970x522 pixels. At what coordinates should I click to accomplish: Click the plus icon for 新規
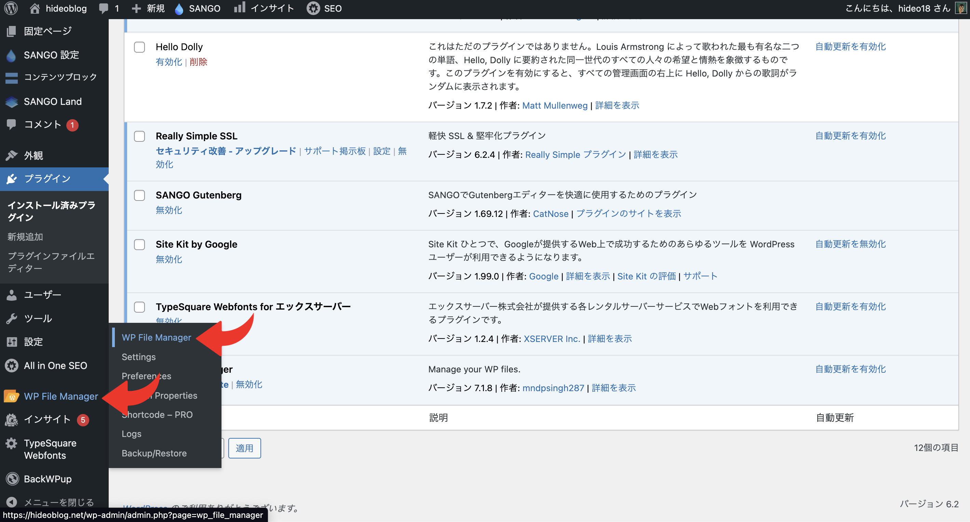pos(136,8)
